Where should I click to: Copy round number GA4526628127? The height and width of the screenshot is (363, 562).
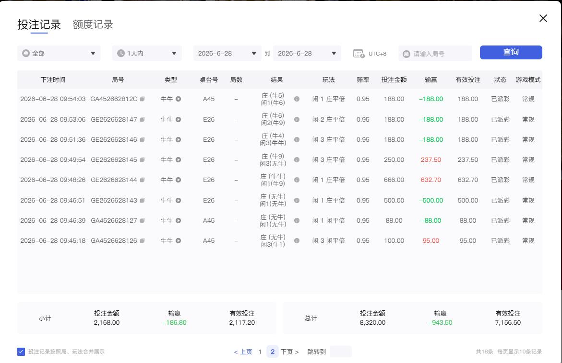(142, 221)
